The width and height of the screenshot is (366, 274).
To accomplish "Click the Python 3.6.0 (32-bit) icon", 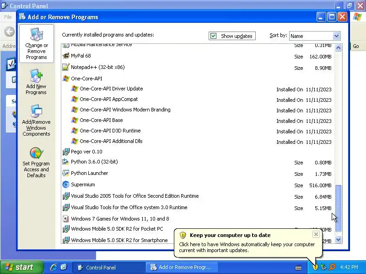I will click(x=66, y=162).
